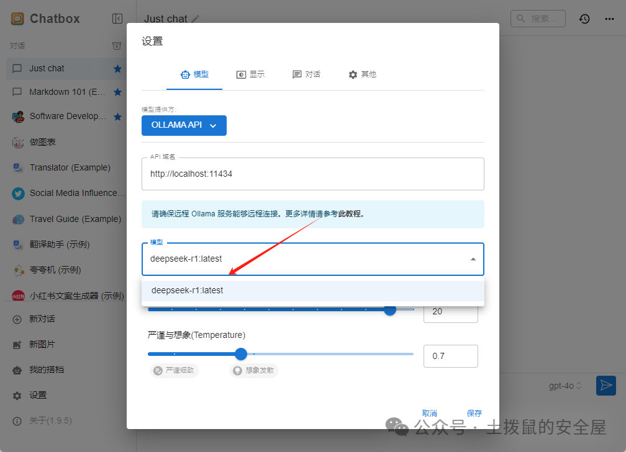Click the Chatbox logo icon
The height and width of the screenshot is (452, 626).
[x=17, y=19]
